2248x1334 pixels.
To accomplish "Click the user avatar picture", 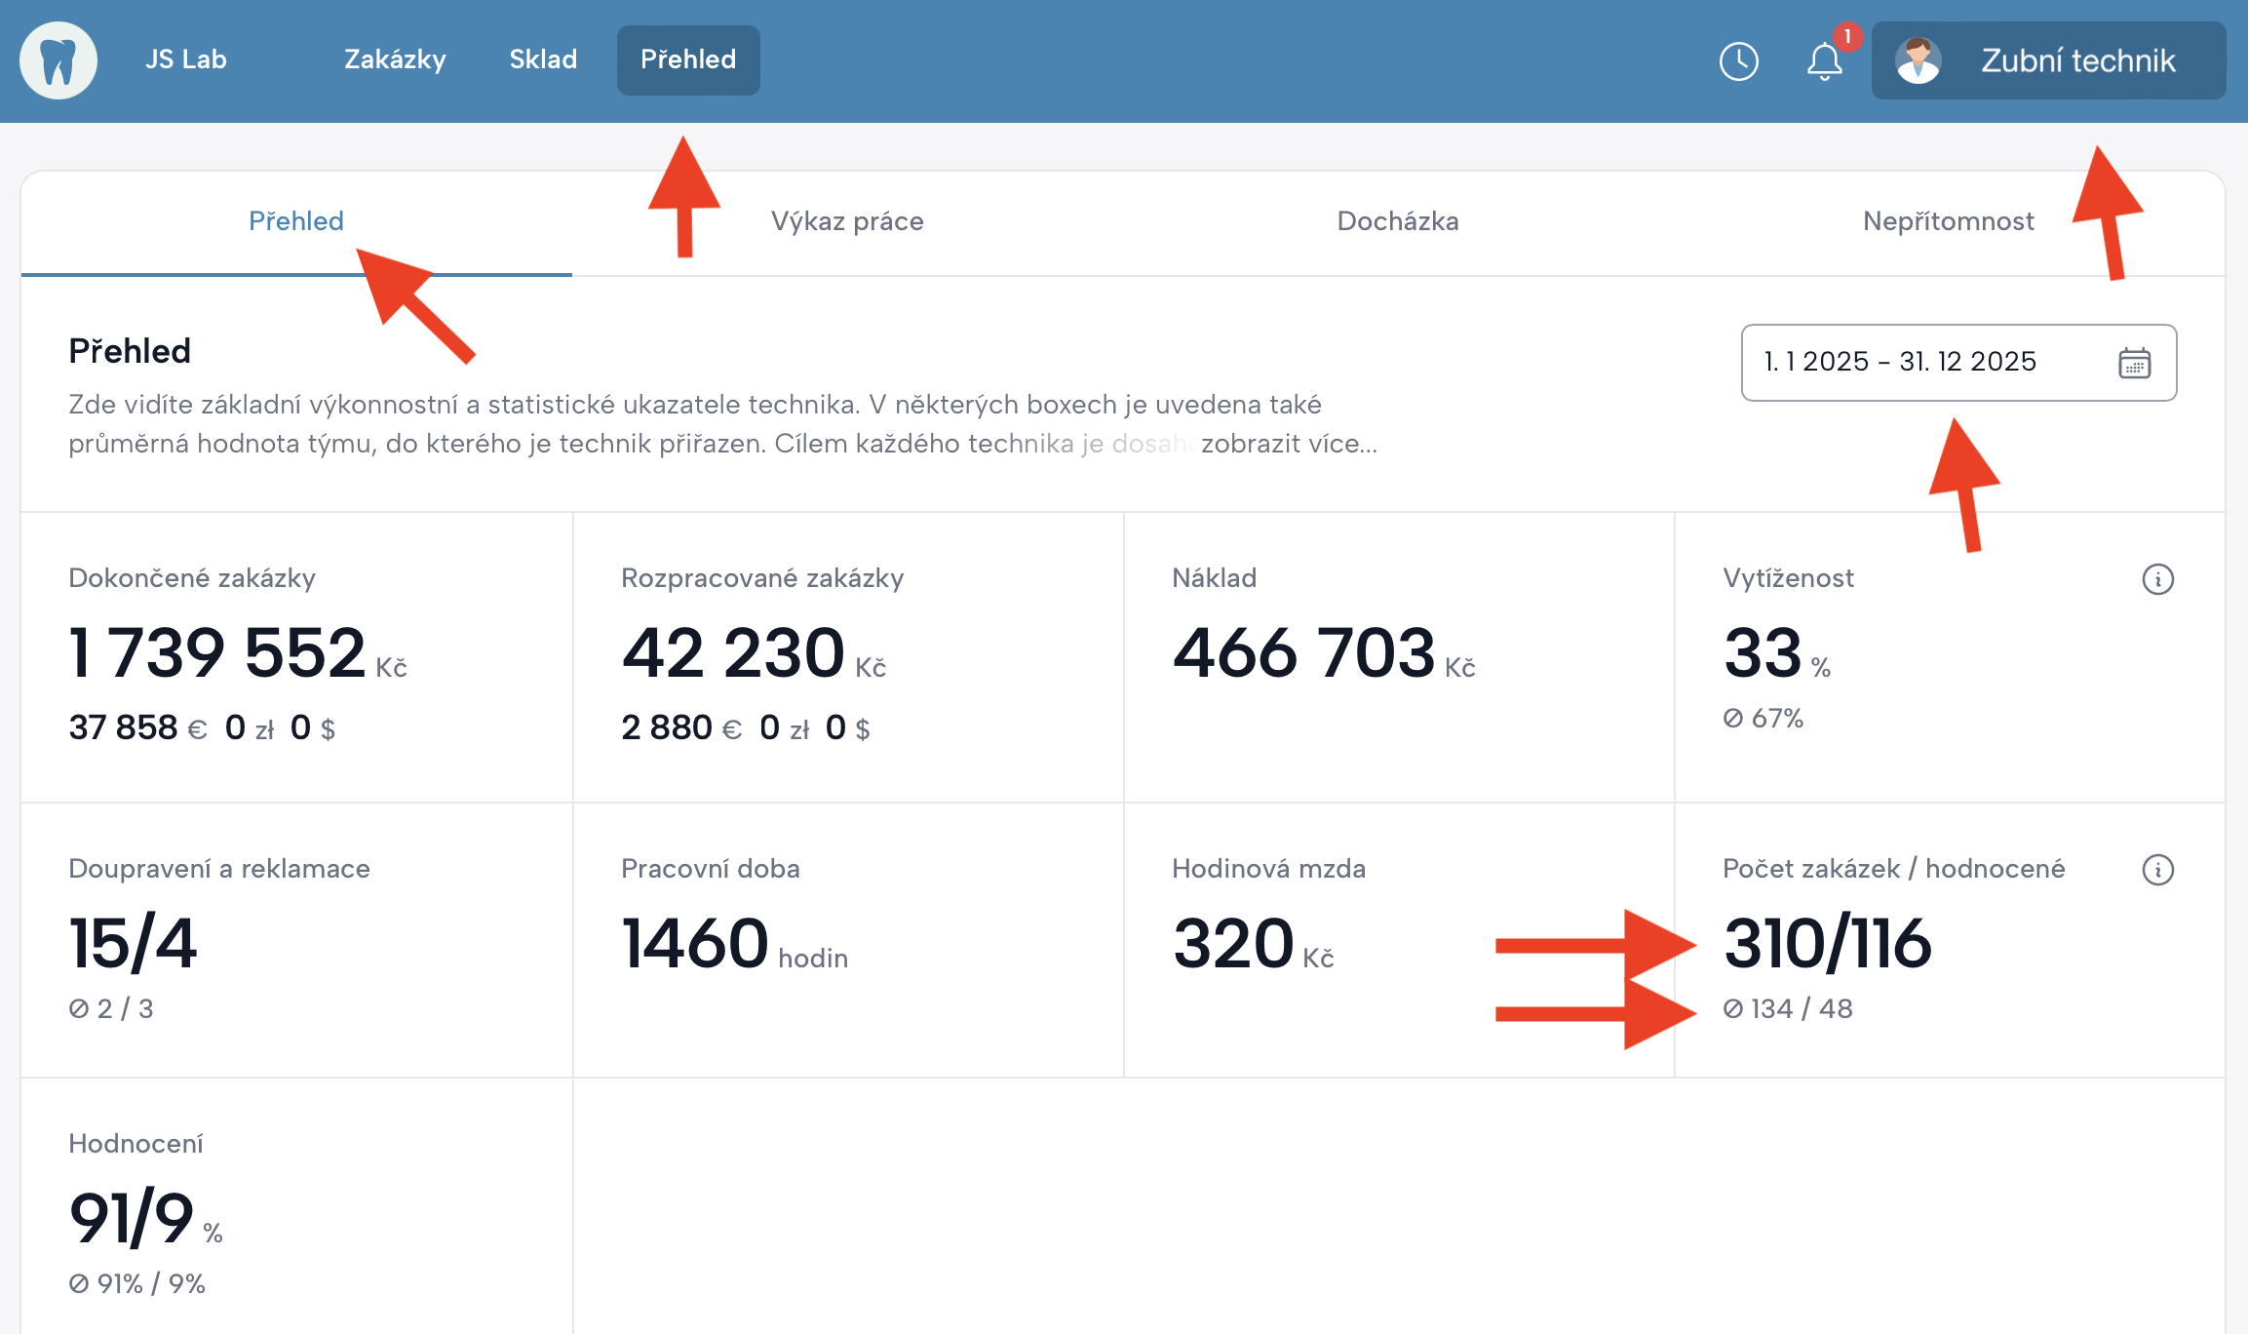I will [1918, 60].
